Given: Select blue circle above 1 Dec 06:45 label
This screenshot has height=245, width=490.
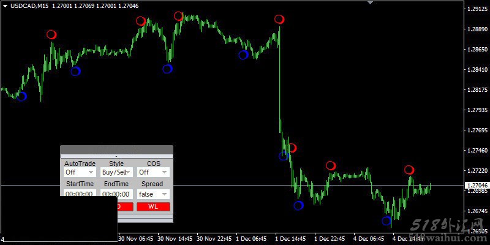Looking at the screenshot, I should (x=243, y=55).
